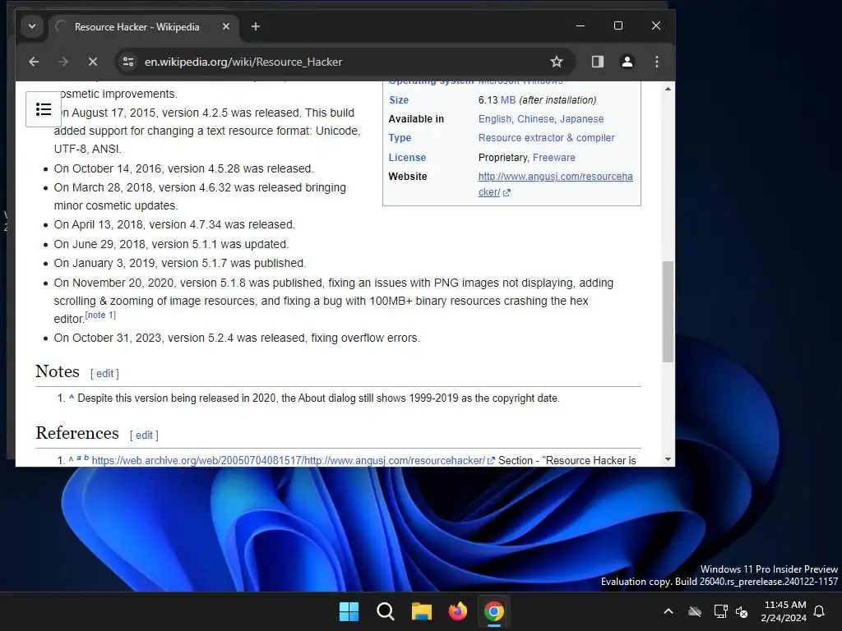Open the Japanese language link

581,119
